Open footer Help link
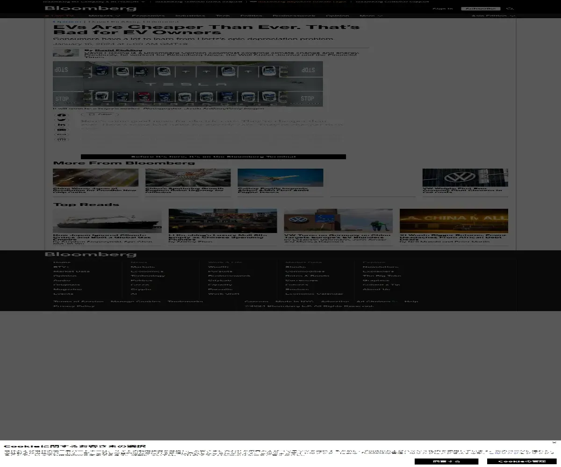Image resolution: width=561 pixels, height=467 pixels. (x=411, y=302)
